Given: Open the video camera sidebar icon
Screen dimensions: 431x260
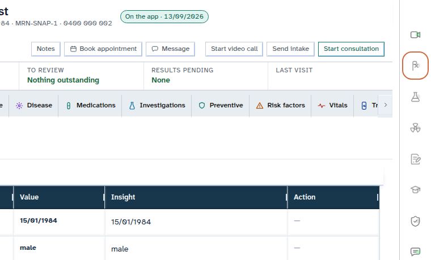Looking at the screenshot, I should (x=415, y=35).
